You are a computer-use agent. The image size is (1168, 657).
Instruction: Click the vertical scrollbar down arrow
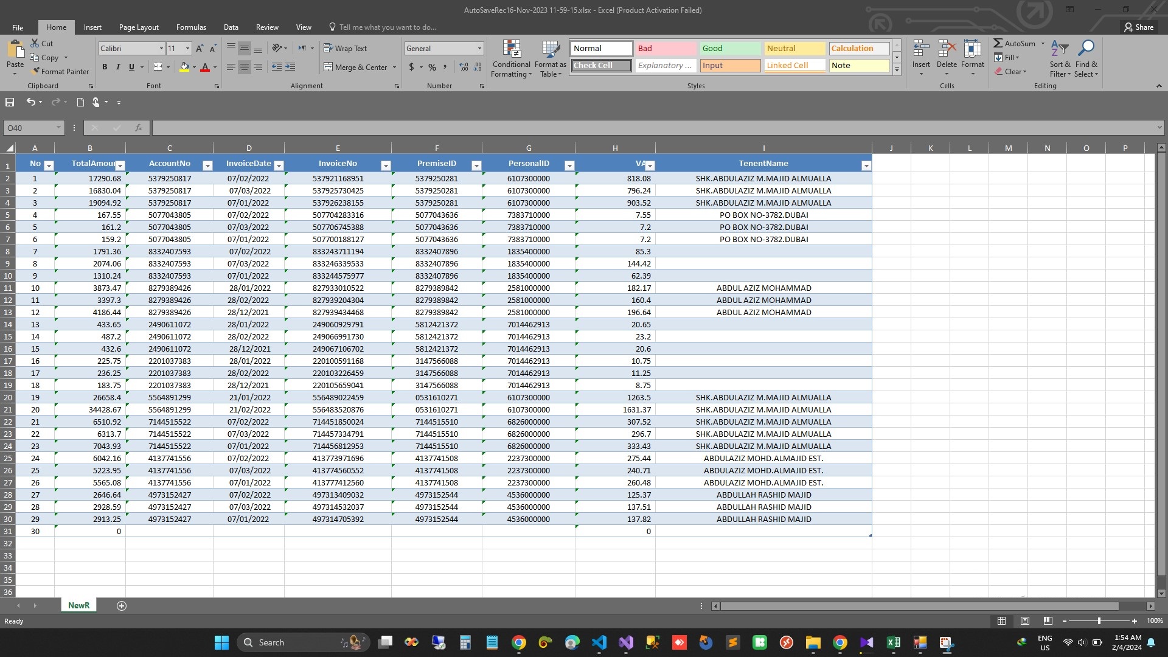click(x=1161, y=593)
